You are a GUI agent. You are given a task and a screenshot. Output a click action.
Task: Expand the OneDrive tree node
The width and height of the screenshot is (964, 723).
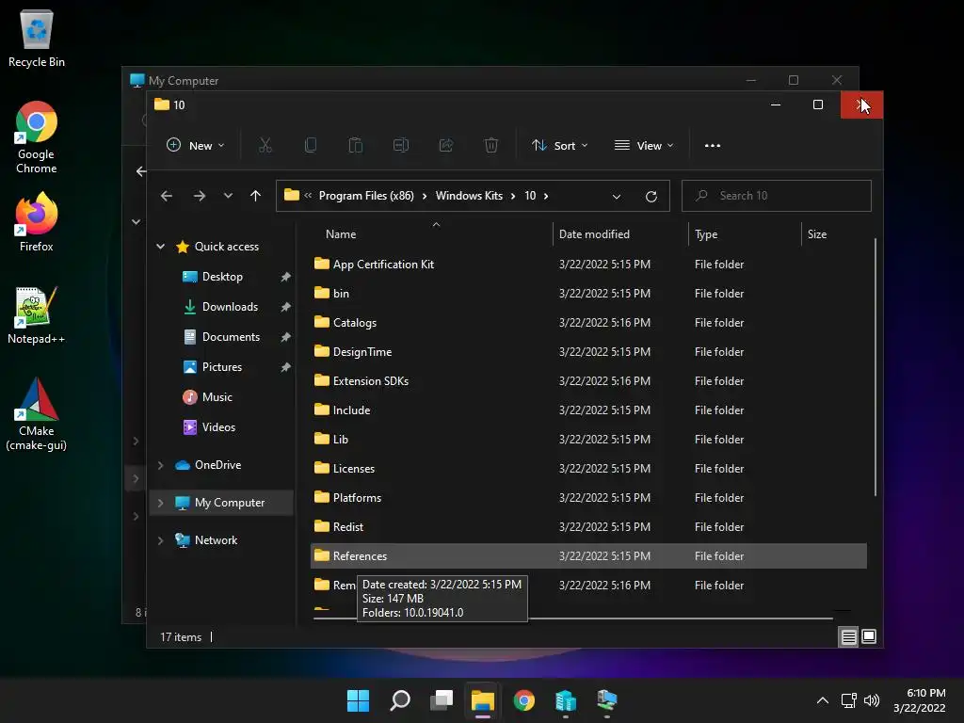(160, 465)
